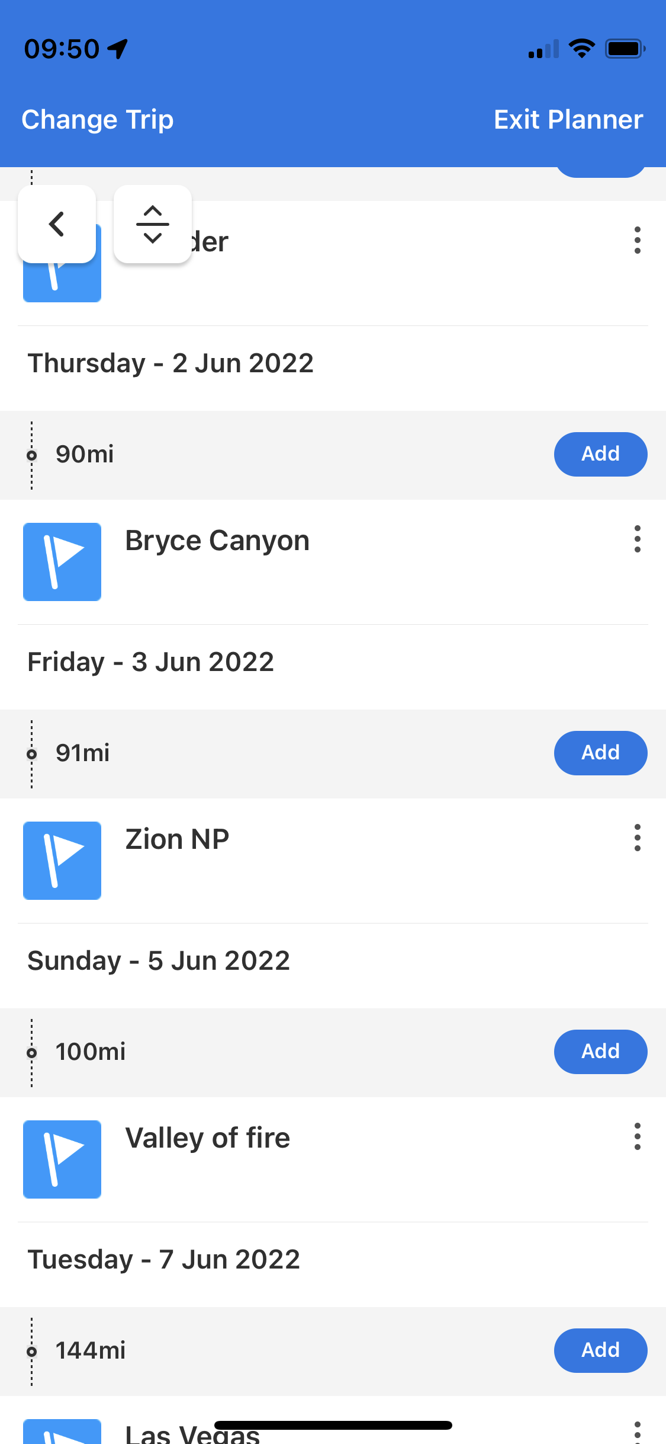Open Valley of fire options menu
Viewport: 666px width, 1444px height.
[637, 1136]
